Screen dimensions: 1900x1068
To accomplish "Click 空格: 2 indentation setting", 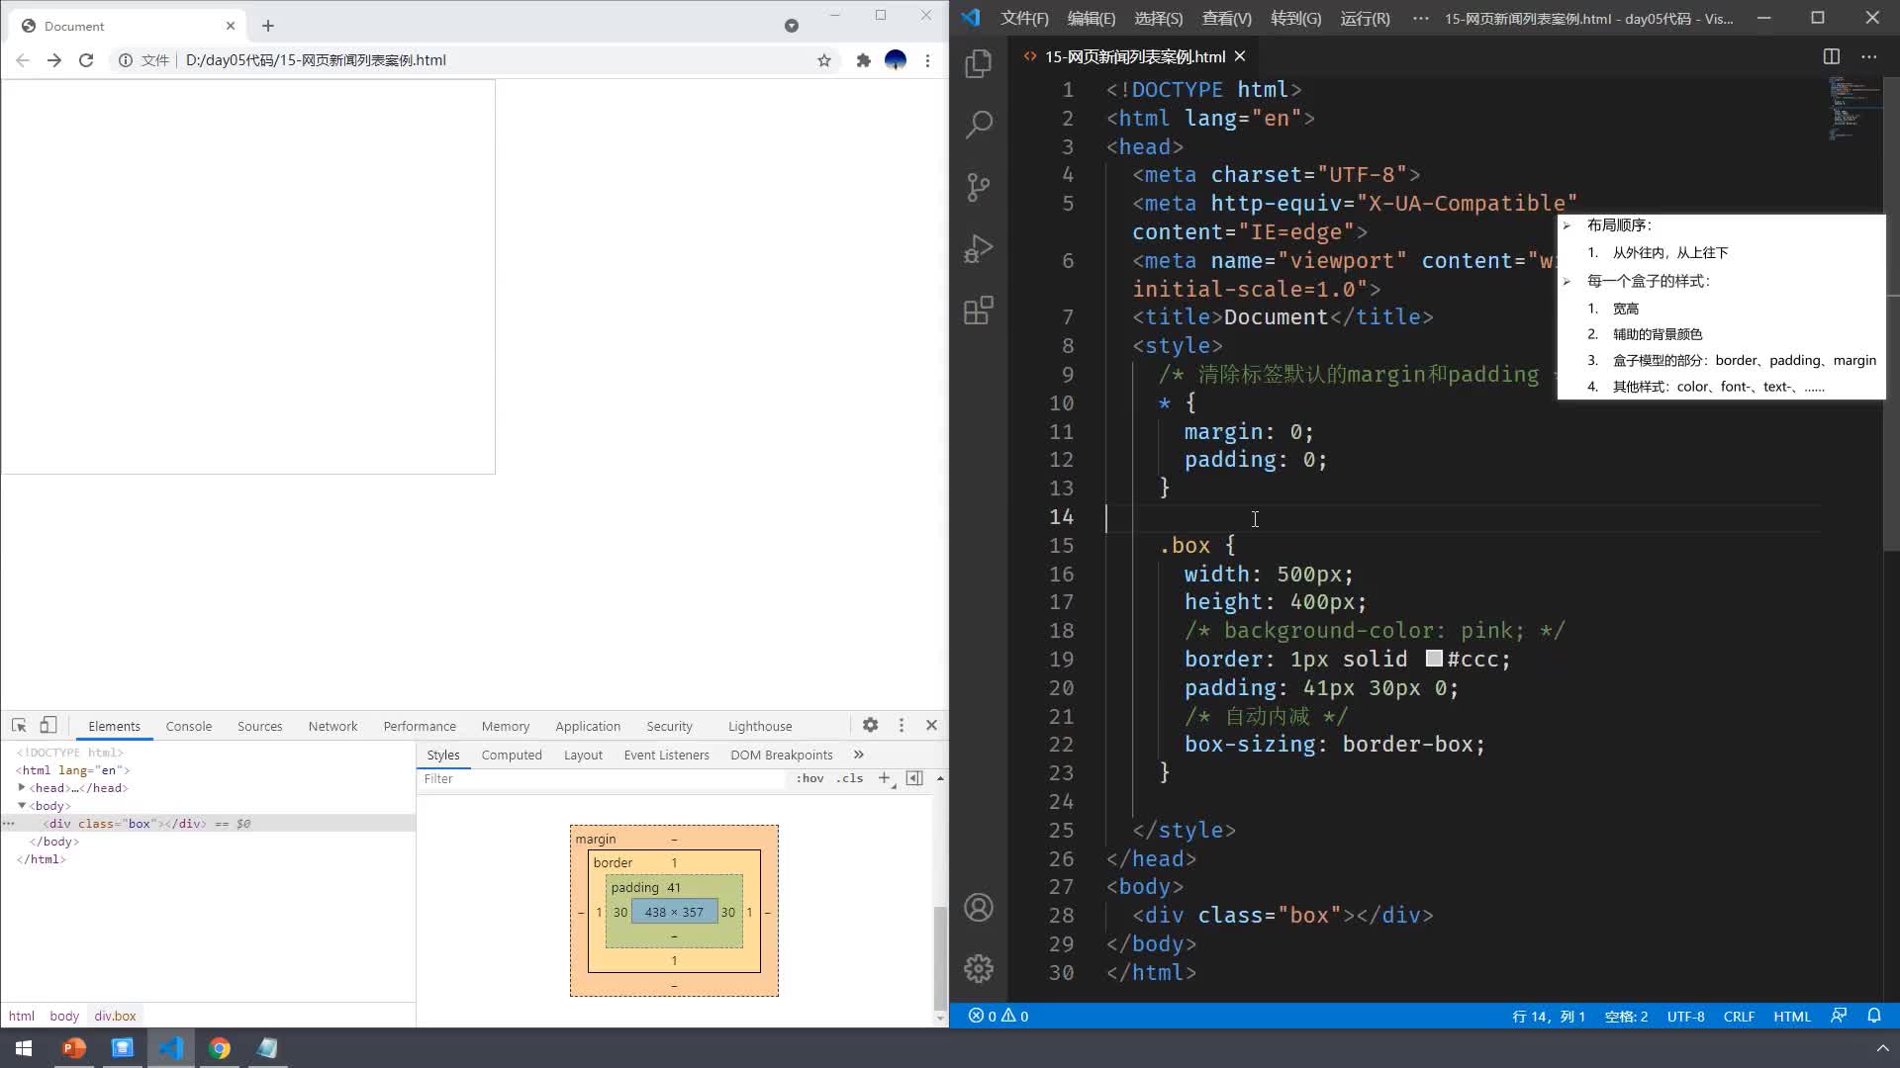I will (x=1626, y=1016).
